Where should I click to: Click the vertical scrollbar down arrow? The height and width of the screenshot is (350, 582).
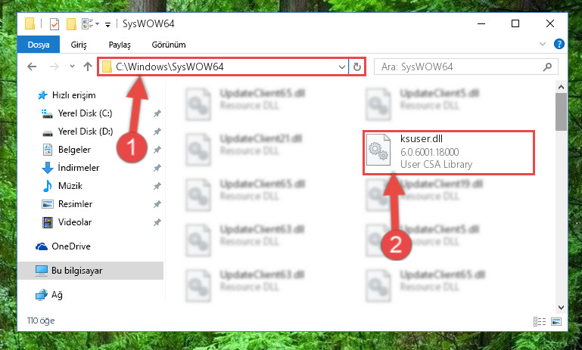tap(561, 308)
